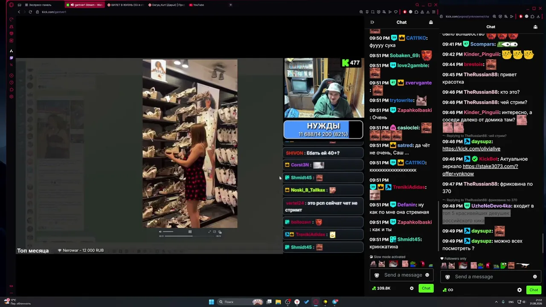Open emoji picker in popout chat input

coord(535,277)
